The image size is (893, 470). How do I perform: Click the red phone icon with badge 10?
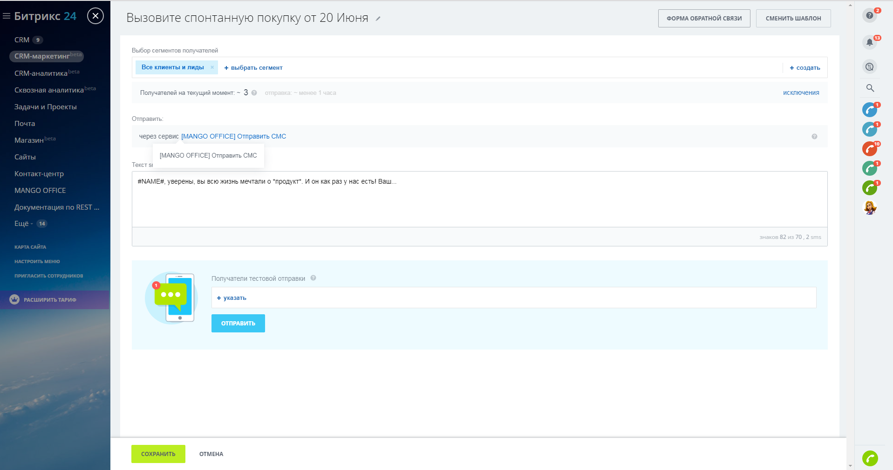(869, 149)
